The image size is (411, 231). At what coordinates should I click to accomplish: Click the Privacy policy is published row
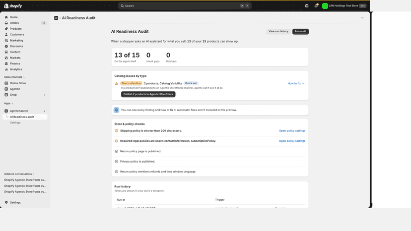tap(209, 161)
